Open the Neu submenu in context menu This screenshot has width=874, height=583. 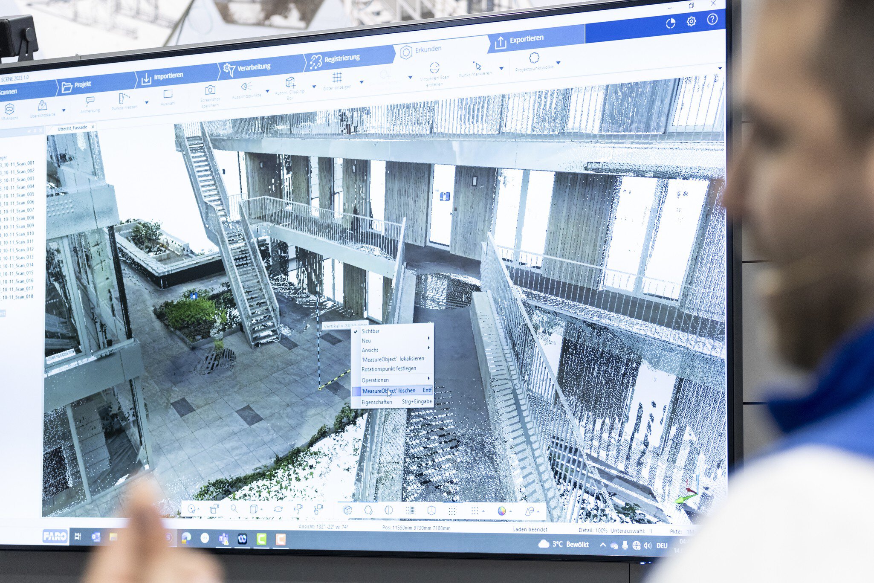(392, 340)
